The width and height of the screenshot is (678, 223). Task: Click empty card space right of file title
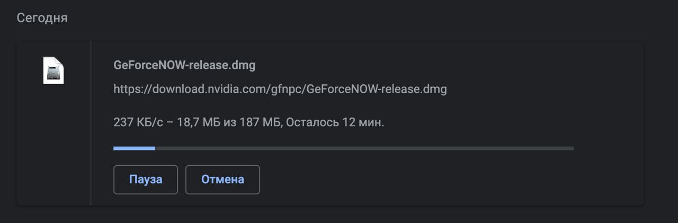pyautogui.click(x=424, y=65)
